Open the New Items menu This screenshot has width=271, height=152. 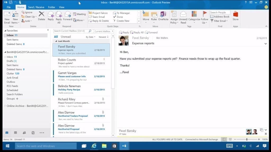click(15, 17)
